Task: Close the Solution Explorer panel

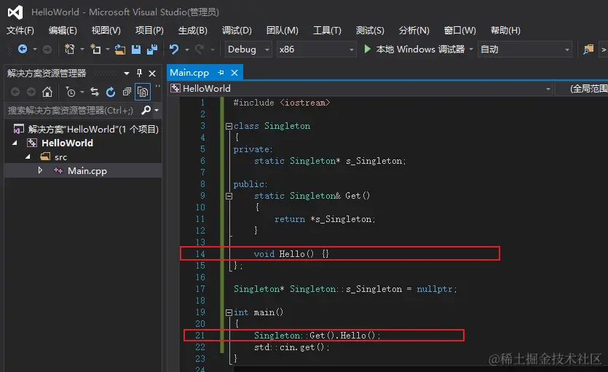Action: click(152, 74)
